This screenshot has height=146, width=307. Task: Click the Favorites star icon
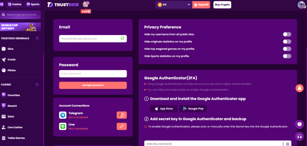(x=4, y=95)
